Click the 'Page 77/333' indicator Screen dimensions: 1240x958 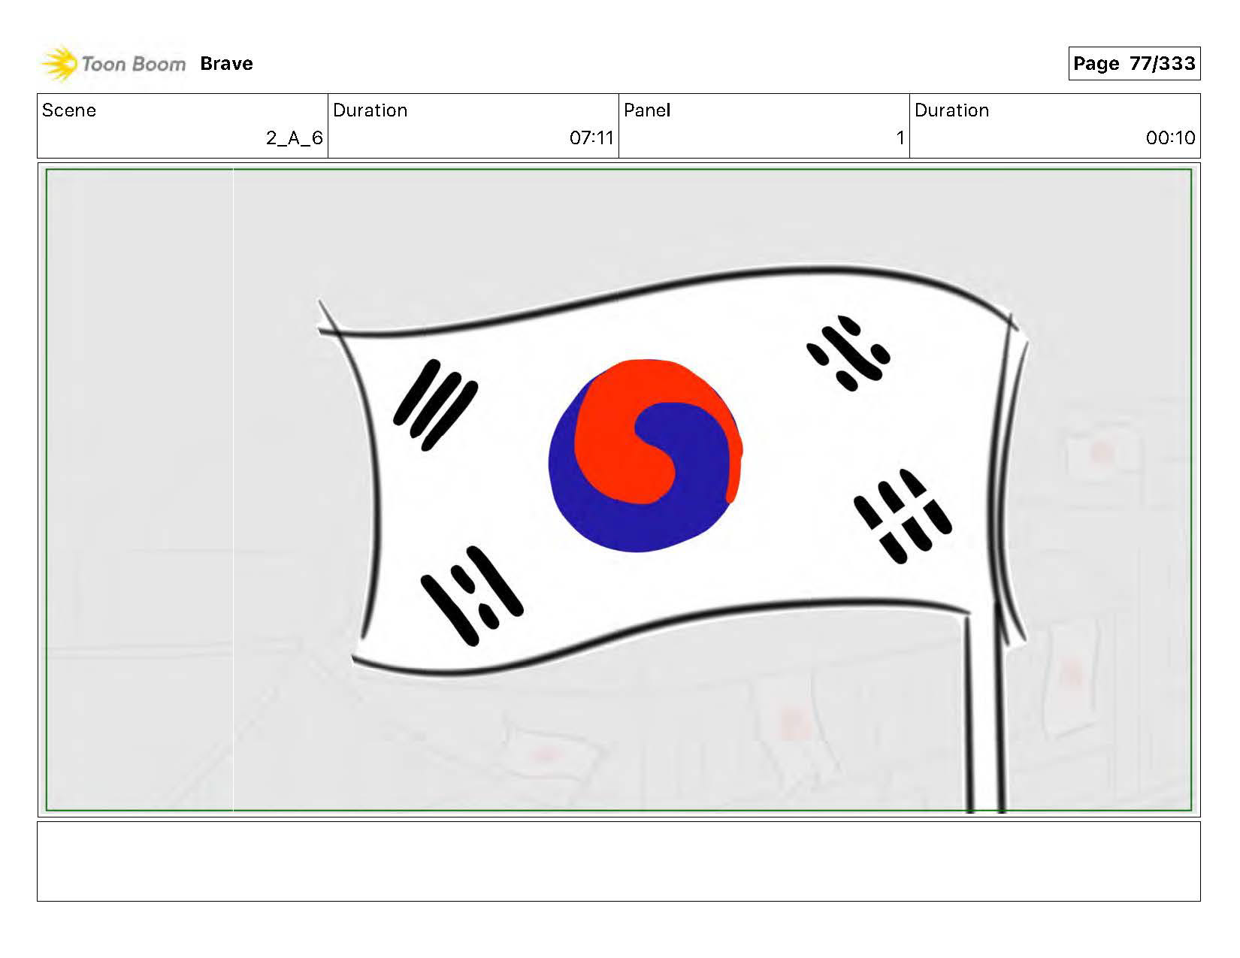click(x=1134, y=64)
